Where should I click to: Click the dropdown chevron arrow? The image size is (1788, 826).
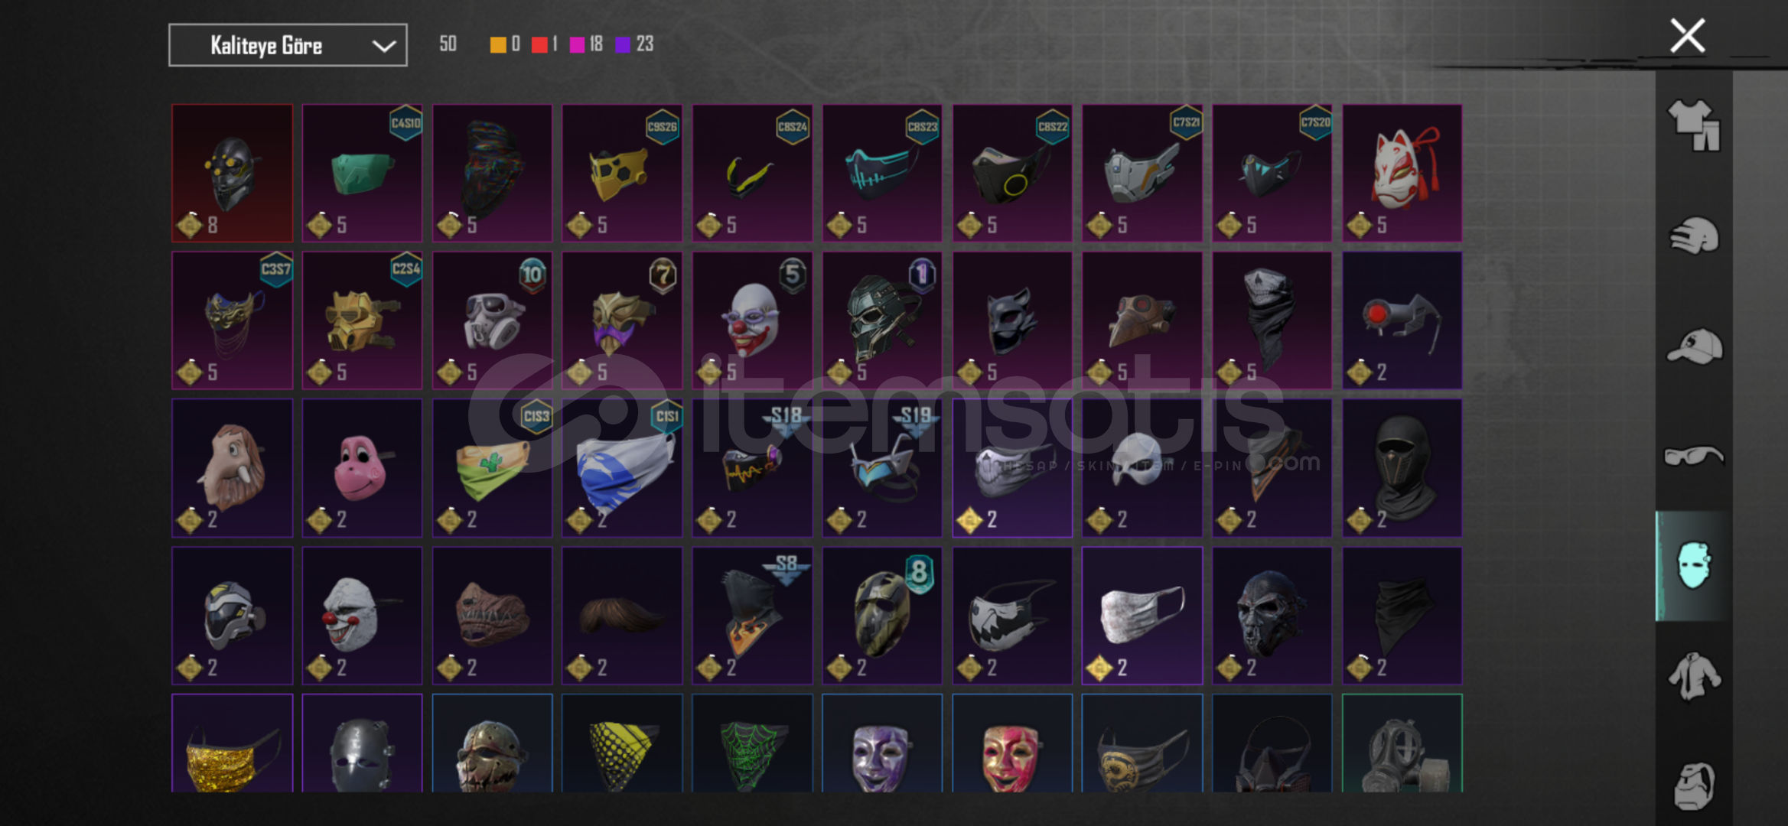383,46
